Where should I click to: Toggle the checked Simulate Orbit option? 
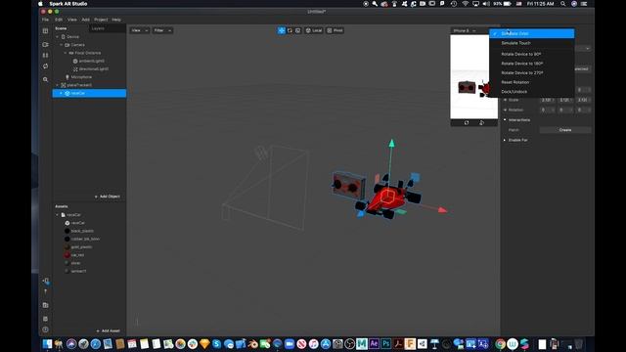coord(532,33)
